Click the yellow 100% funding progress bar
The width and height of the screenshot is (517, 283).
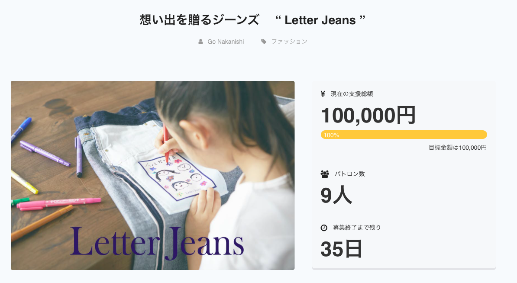coord(404,135)
